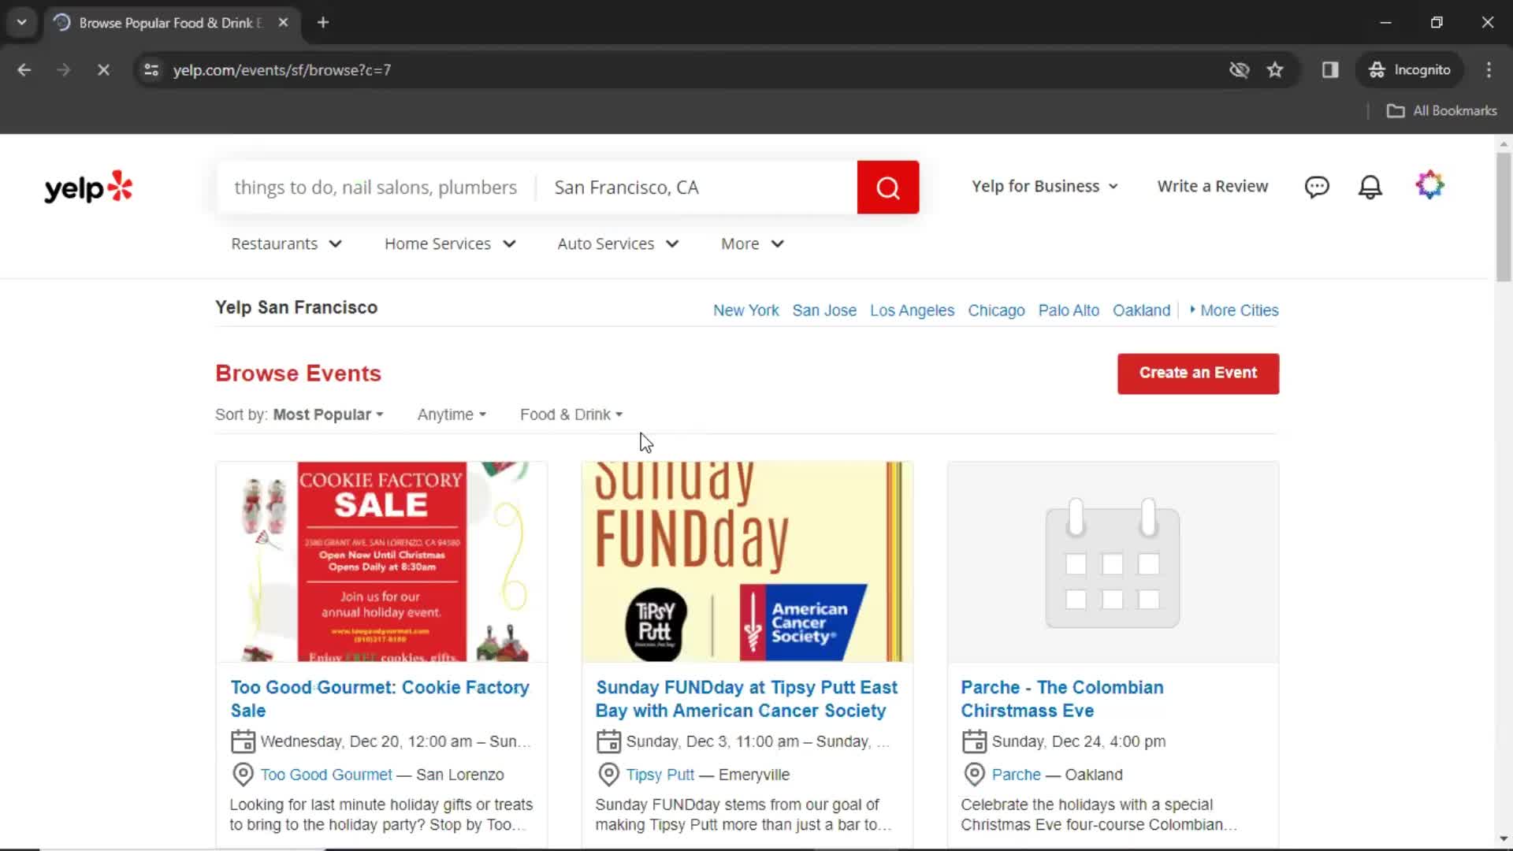Click location pin icon beside Tipsy Putt

tap(608, 775)
